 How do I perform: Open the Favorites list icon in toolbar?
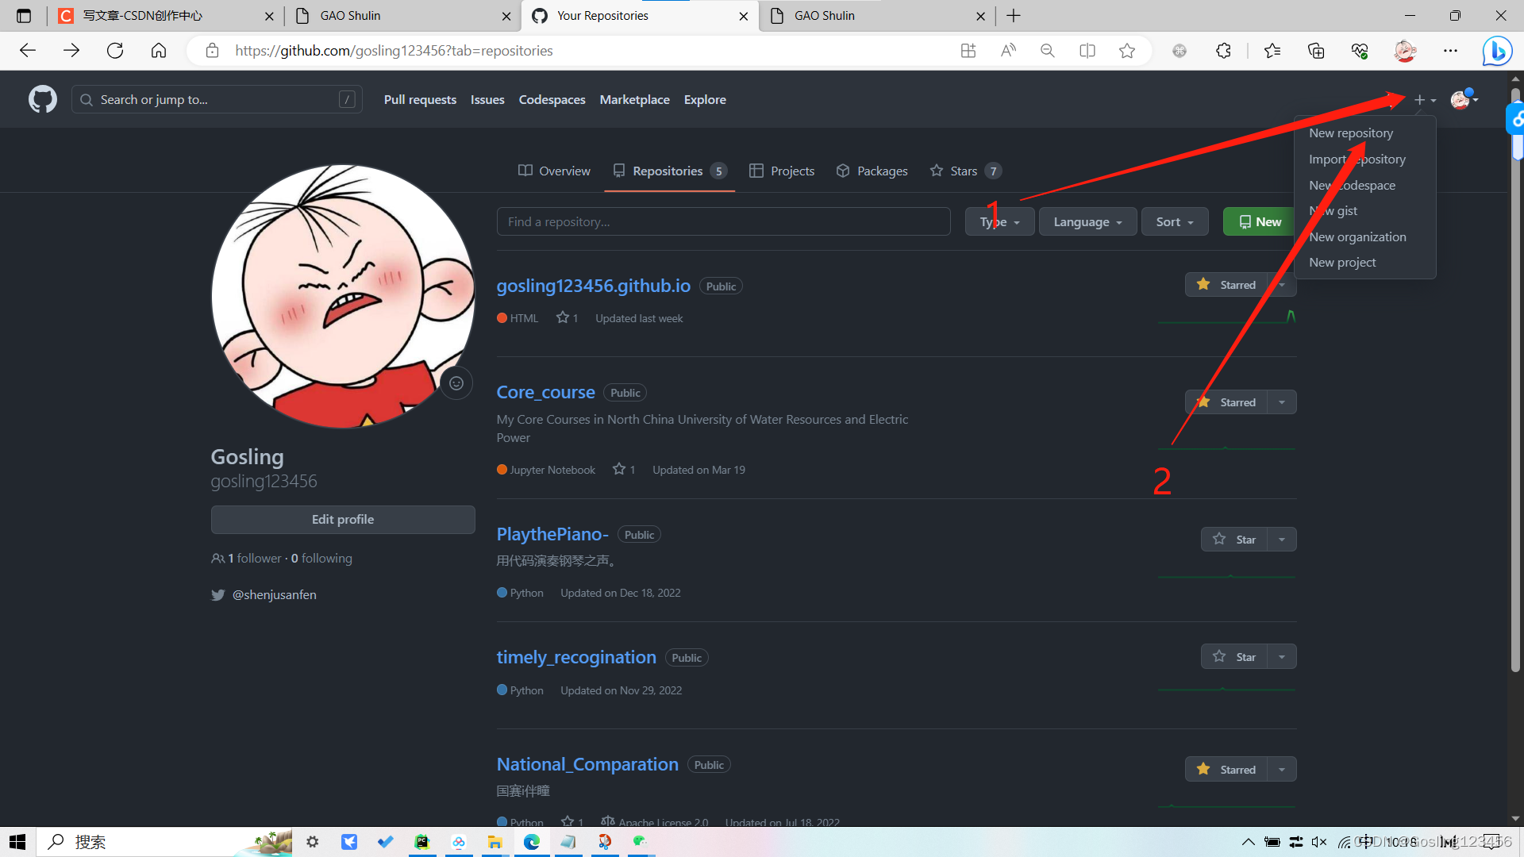(1272, 51)
